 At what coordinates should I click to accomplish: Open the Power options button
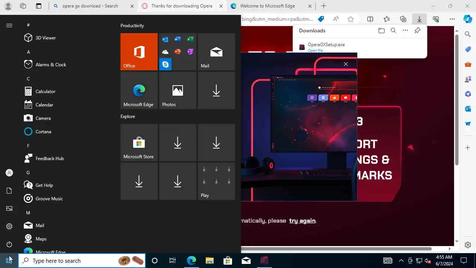coord(9,244)
